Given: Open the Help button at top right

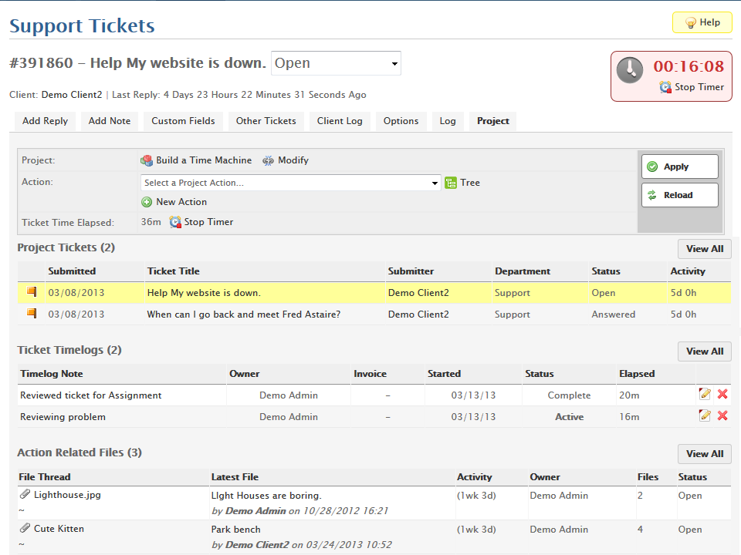Looking at the screenshot, I should click(702, 22).
